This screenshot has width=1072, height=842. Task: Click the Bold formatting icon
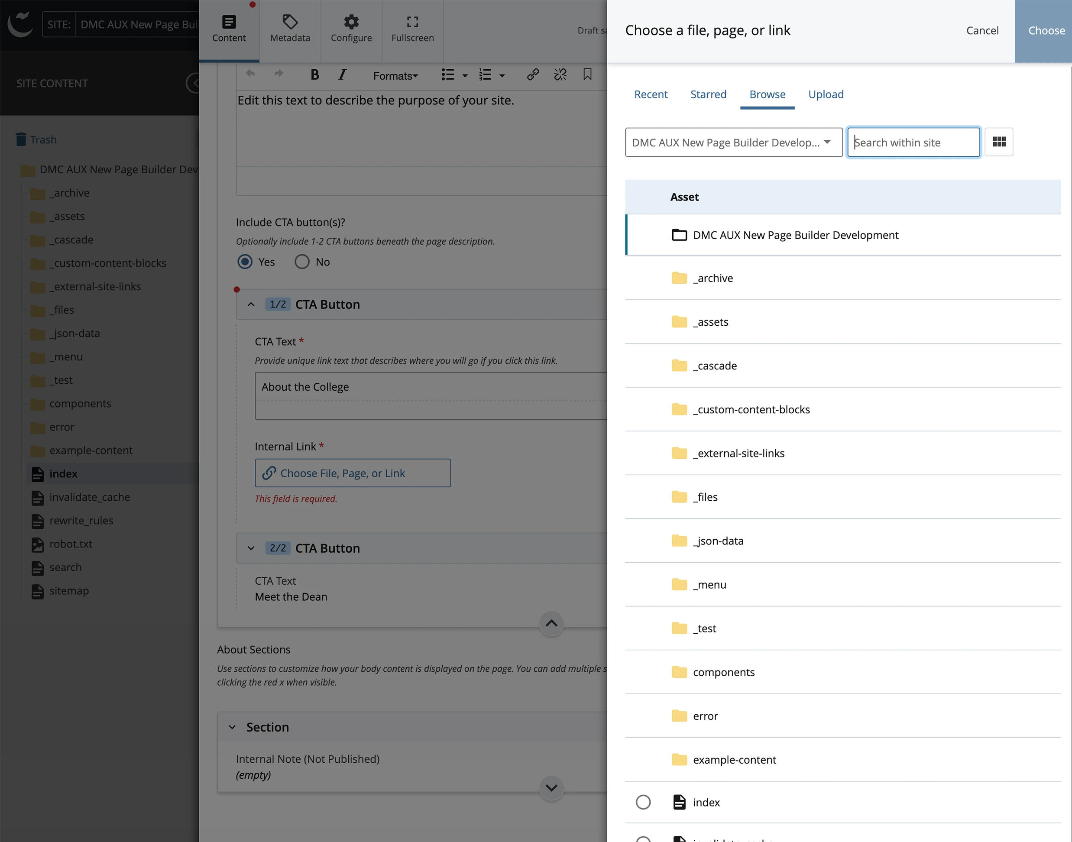[314, 75]
